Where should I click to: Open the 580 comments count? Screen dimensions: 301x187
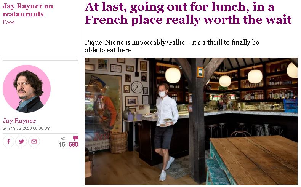[74, 144]
